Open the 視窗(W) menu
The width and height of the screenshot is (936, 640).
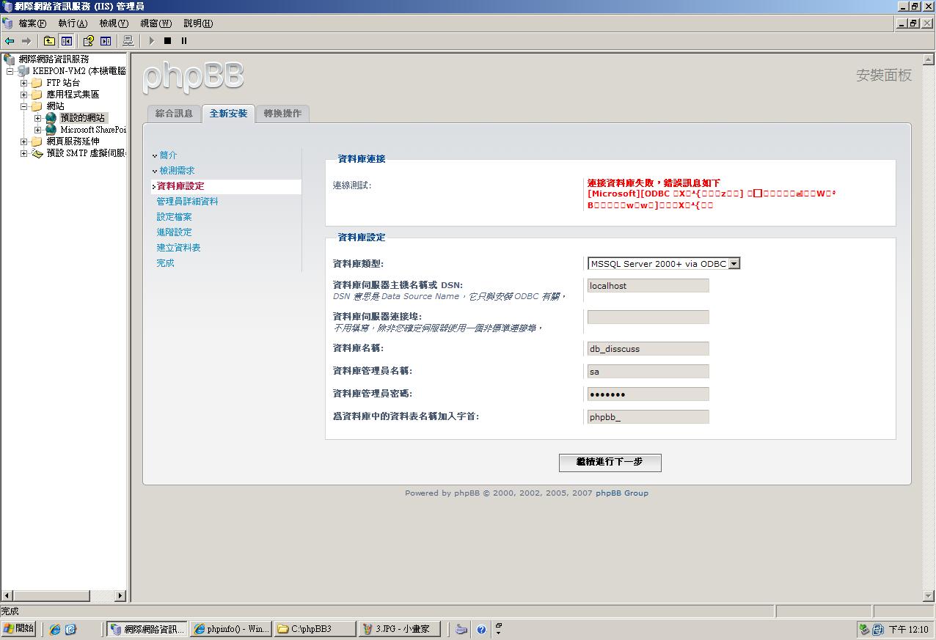coord(156,23)
